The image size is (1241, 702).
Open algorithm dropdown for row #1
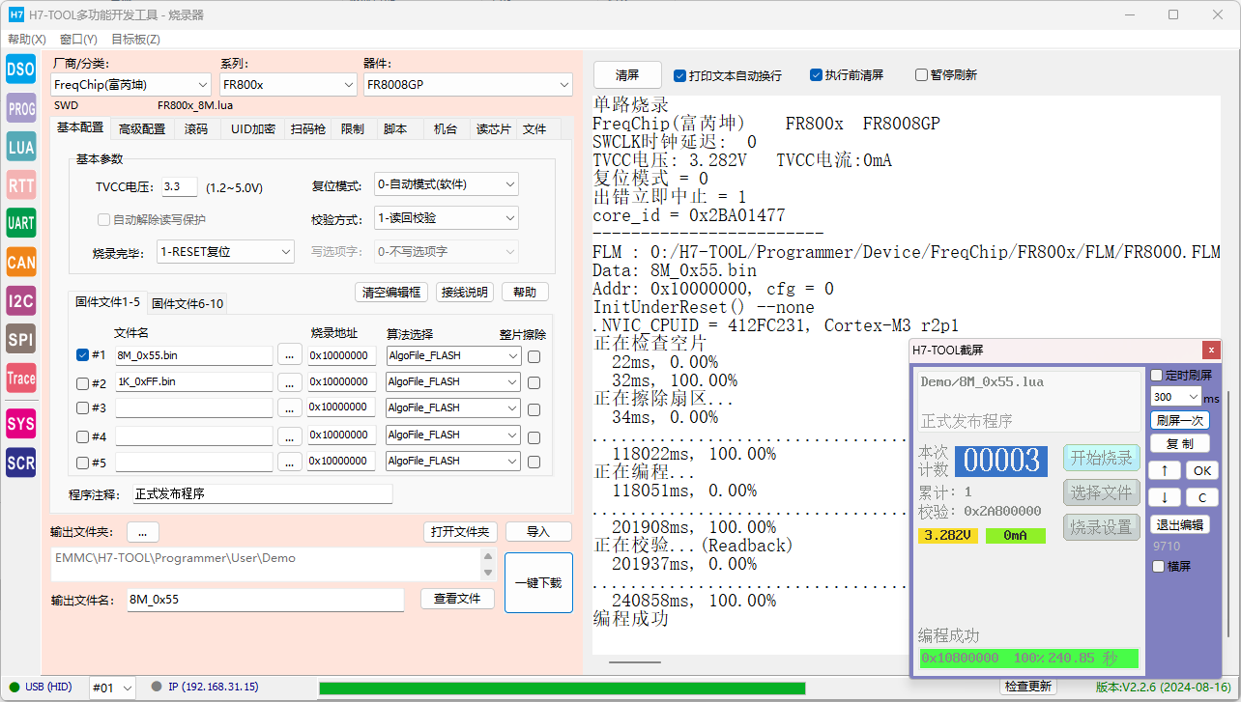click(x=453, y=355)
